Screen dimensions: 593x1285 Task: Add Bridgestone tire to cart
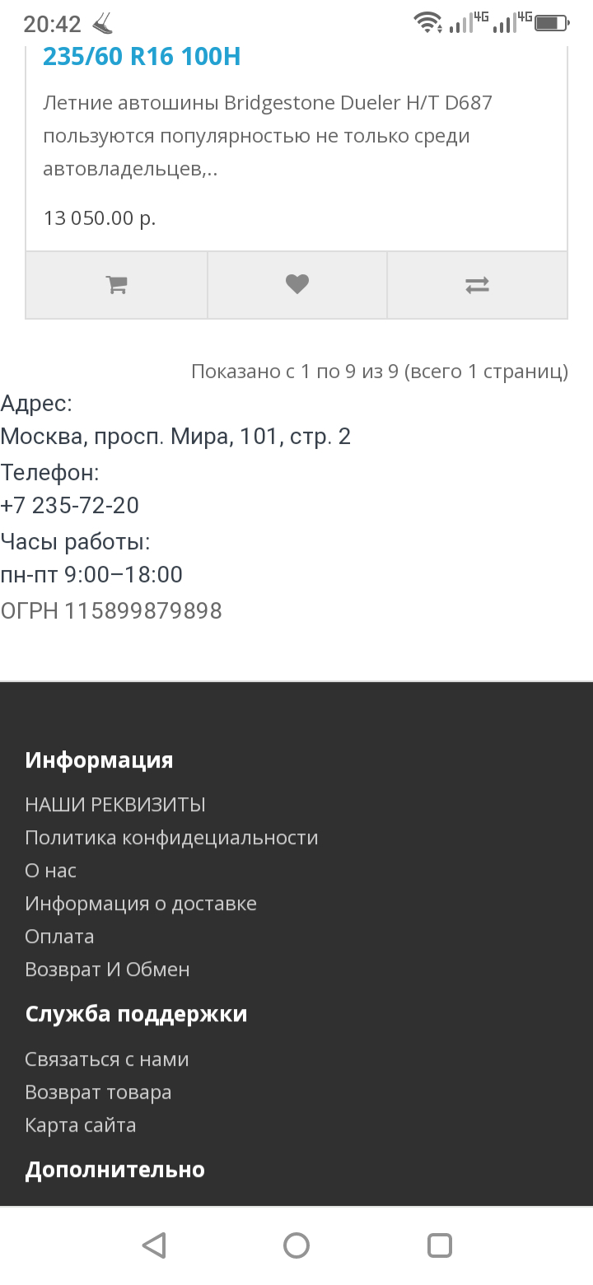[116, 285]
